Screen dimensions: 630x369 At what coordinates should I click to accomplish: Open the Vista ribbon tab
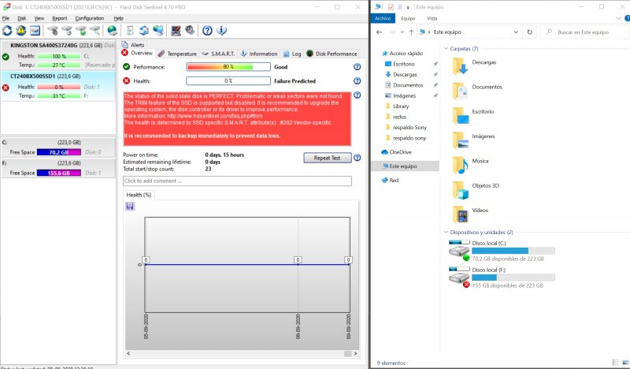(x=432, y=18)
